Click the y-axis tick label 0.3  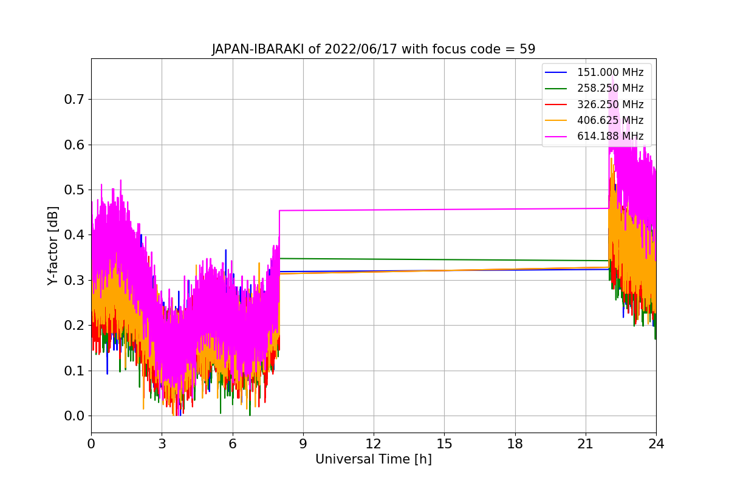pyautogui.click(x=75, y=280)
